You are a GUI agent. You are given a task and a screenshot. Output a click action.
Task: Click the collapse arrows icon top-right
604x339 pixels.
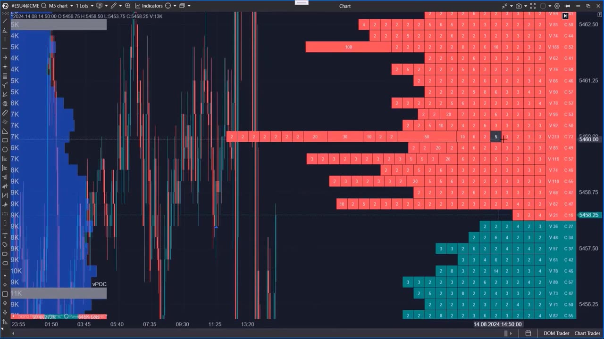coord(504,6)
